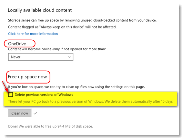This screenshot has width=183, height=139.
Task: Click the red arrow pointing at checkbox
Action: click(x=5, y=87)
